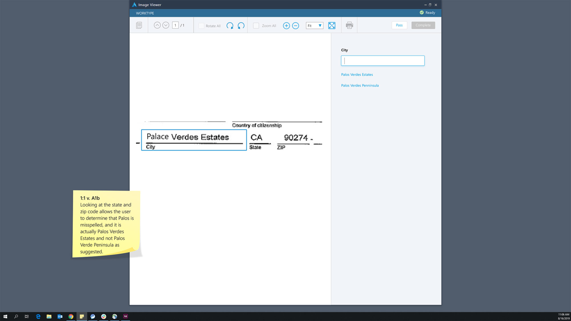
Task: Rotate image clockwise
Action: point(230,26)
